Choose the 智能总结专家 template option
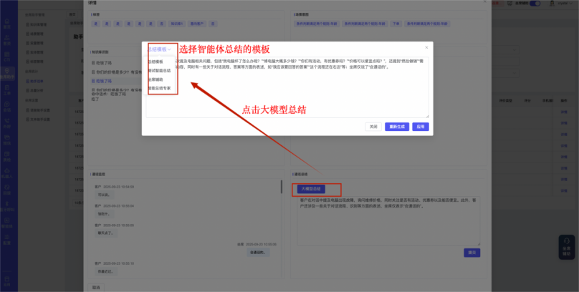 click(x=160, y=88)
